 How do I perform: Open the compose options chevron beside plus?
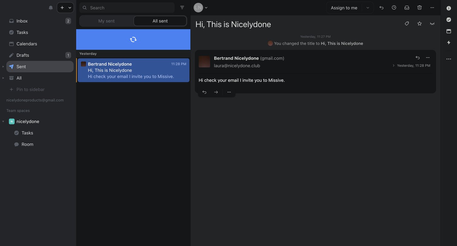[x=70, y=8]
